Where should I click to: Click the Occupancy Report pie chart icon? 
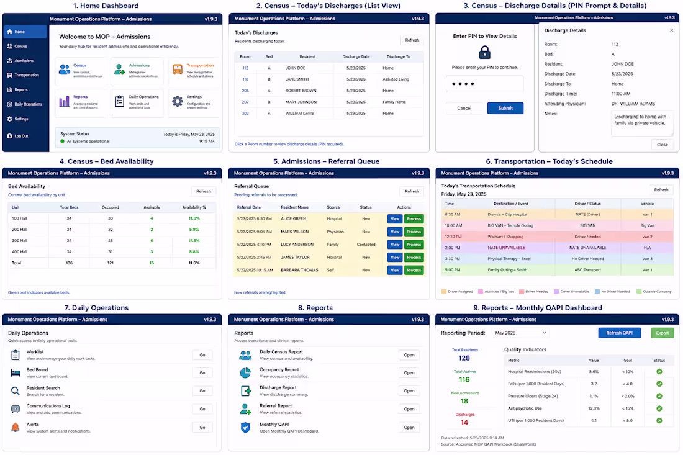pos(245,373)
